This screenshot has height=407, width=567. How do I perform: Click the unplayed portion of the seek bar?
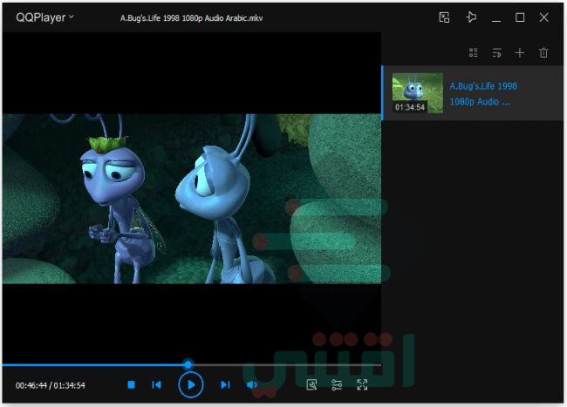point(287,365)
